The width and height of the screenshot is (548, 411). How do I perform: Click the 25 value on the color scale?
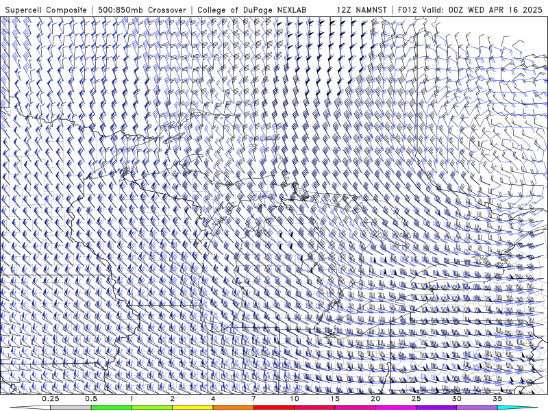tap(416, 399)
